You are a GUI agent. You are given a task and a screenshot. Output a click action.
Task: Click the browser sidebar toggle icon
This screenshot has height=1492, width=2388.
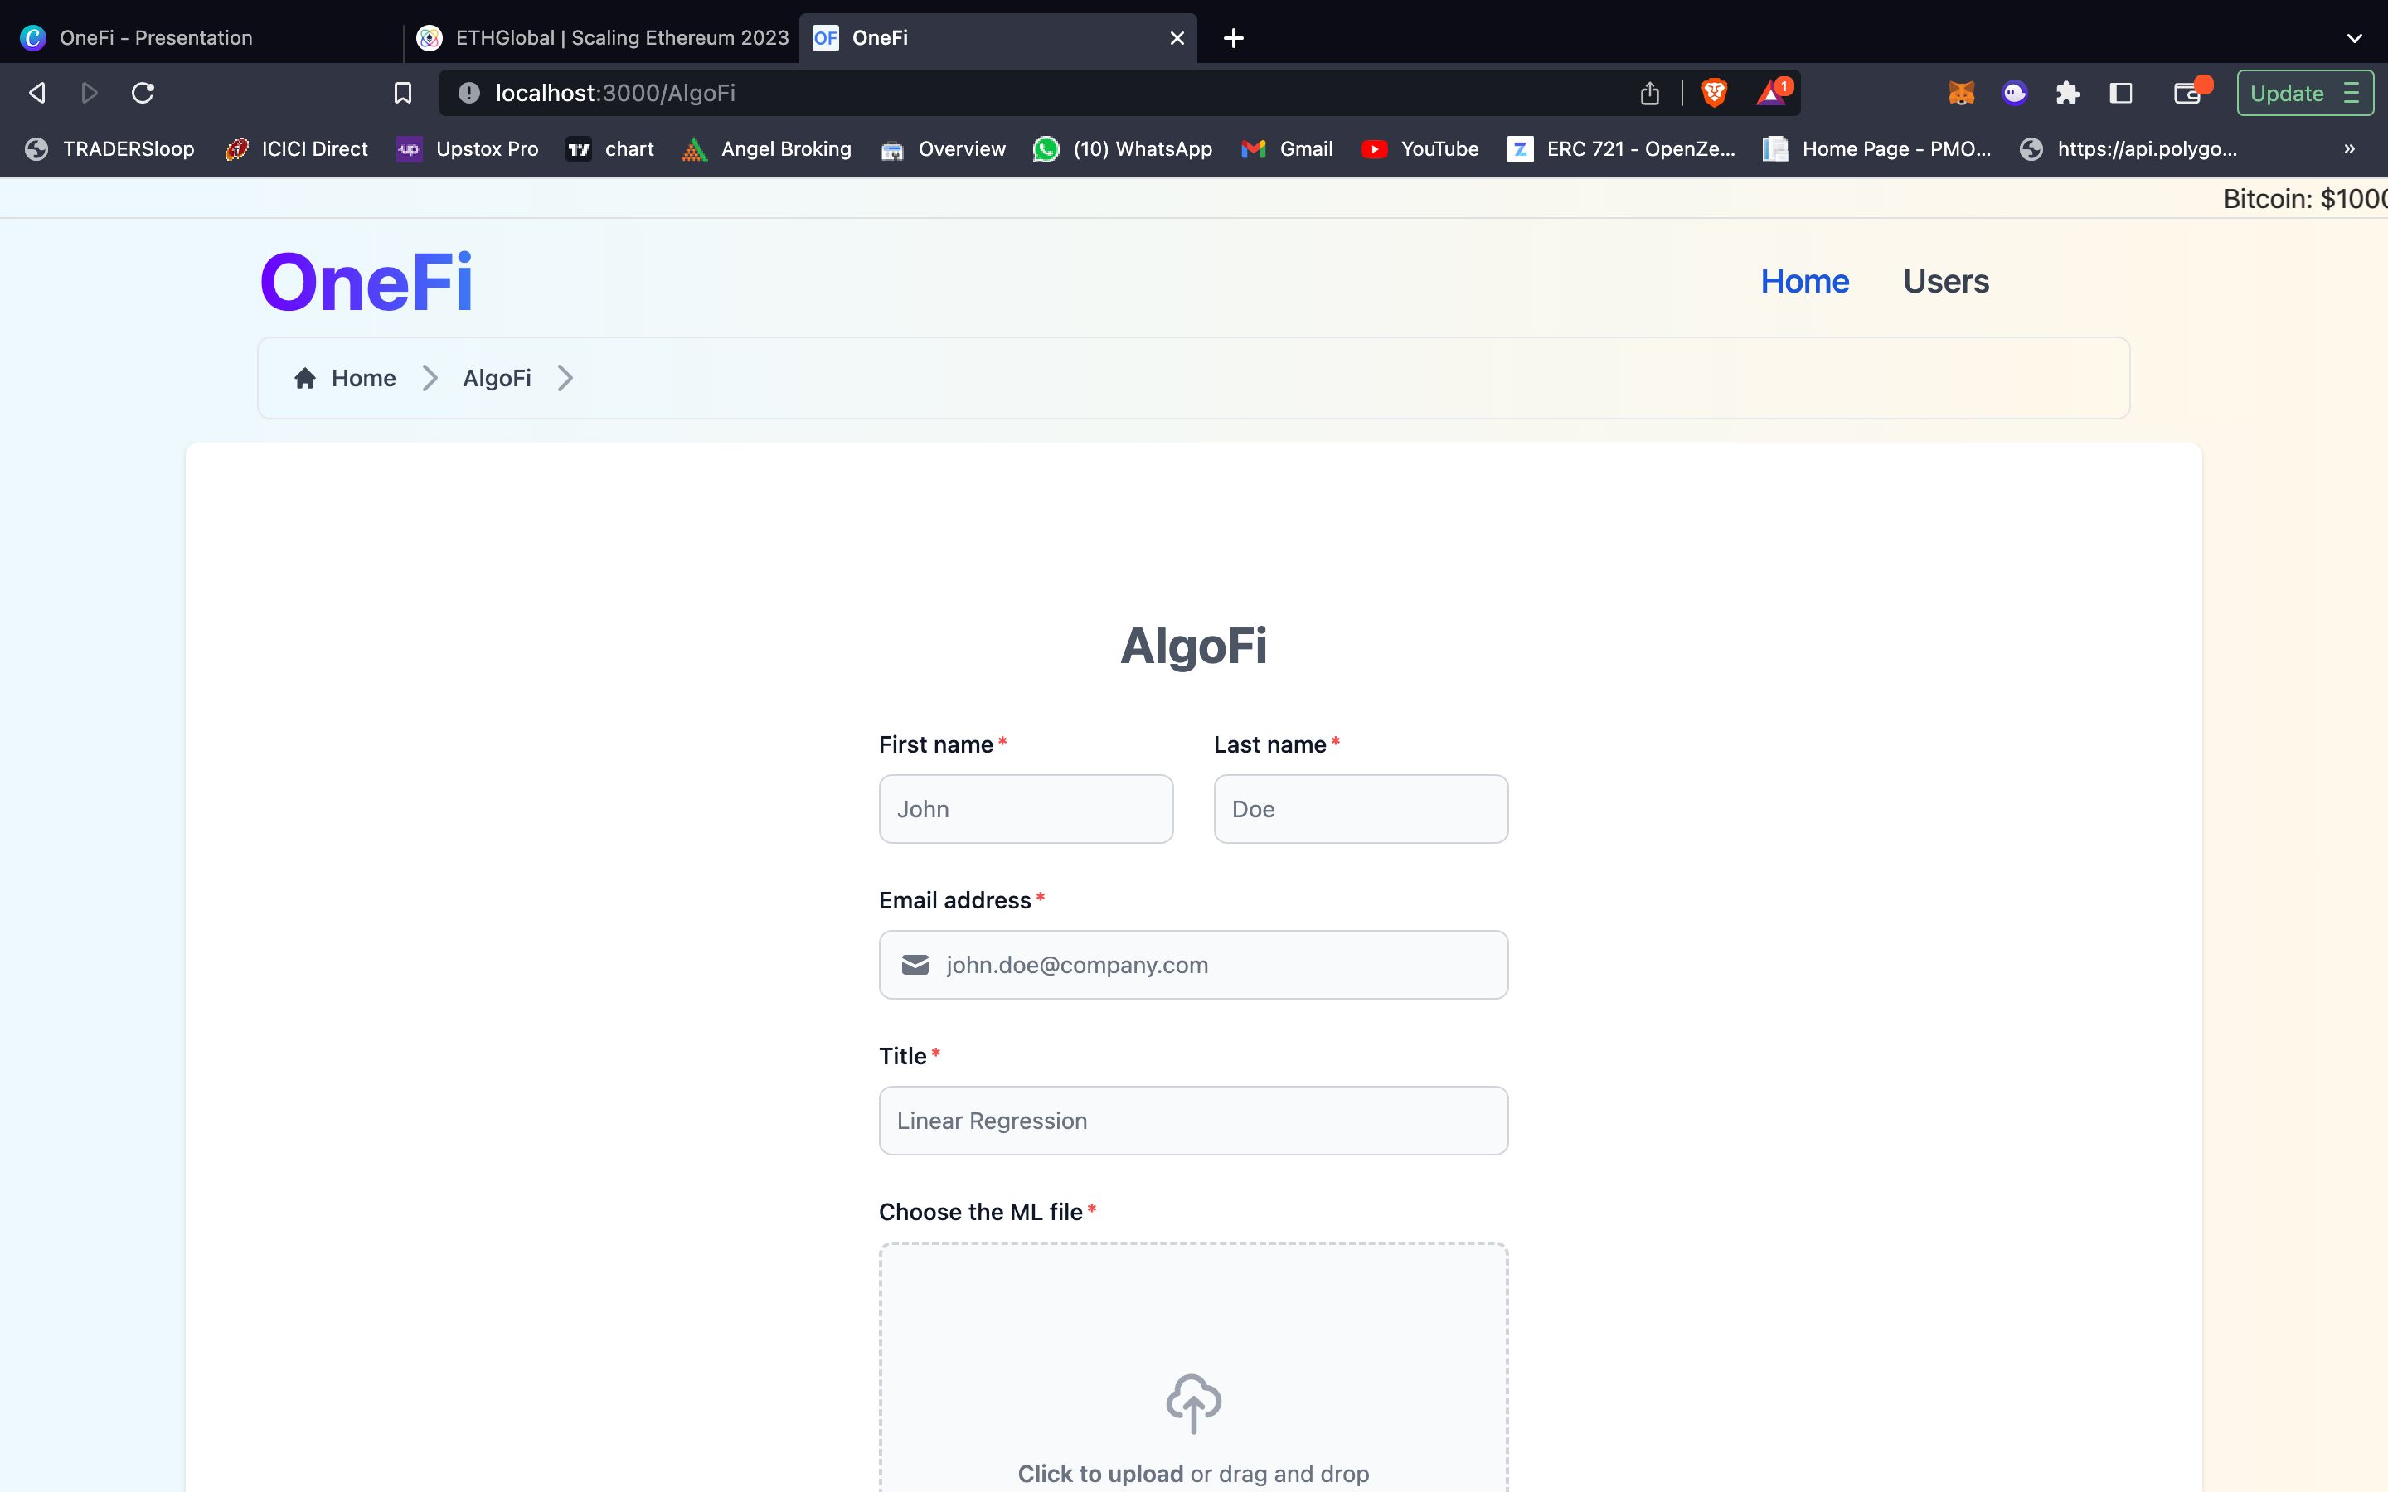click(x=2118, y=93)
